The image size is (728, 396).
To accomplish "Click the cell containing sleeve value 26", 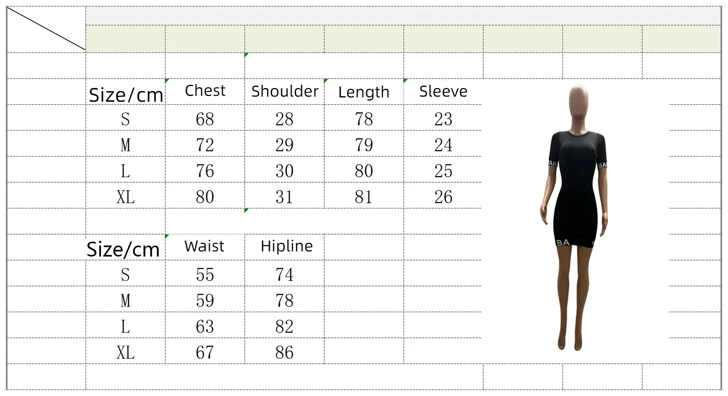I will tap(443, 195).
